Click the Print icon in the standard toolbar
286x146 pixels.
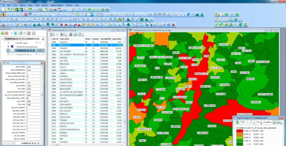55,9
